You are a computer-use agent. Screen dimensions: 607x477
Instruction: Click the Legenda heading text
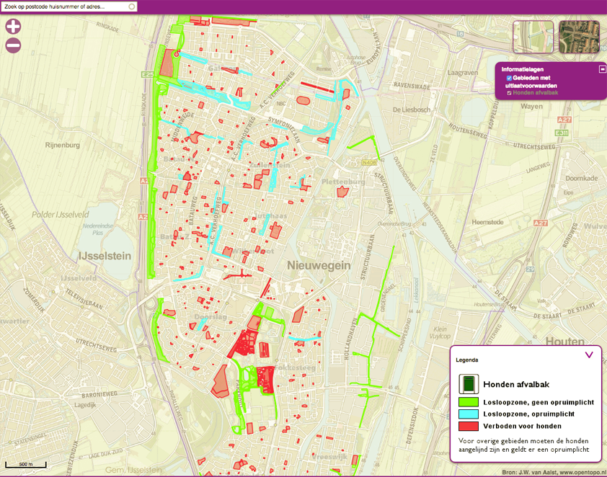[x=467, y=359]
